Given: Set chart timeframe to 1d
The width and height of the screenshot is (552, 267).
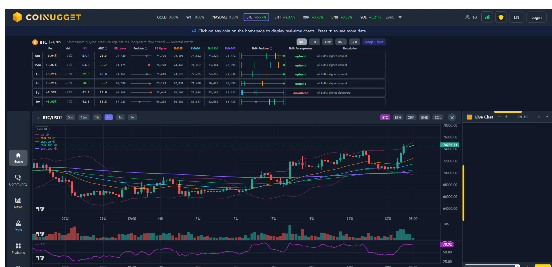Looking at the screenshot, I should [x=120, y=117].
